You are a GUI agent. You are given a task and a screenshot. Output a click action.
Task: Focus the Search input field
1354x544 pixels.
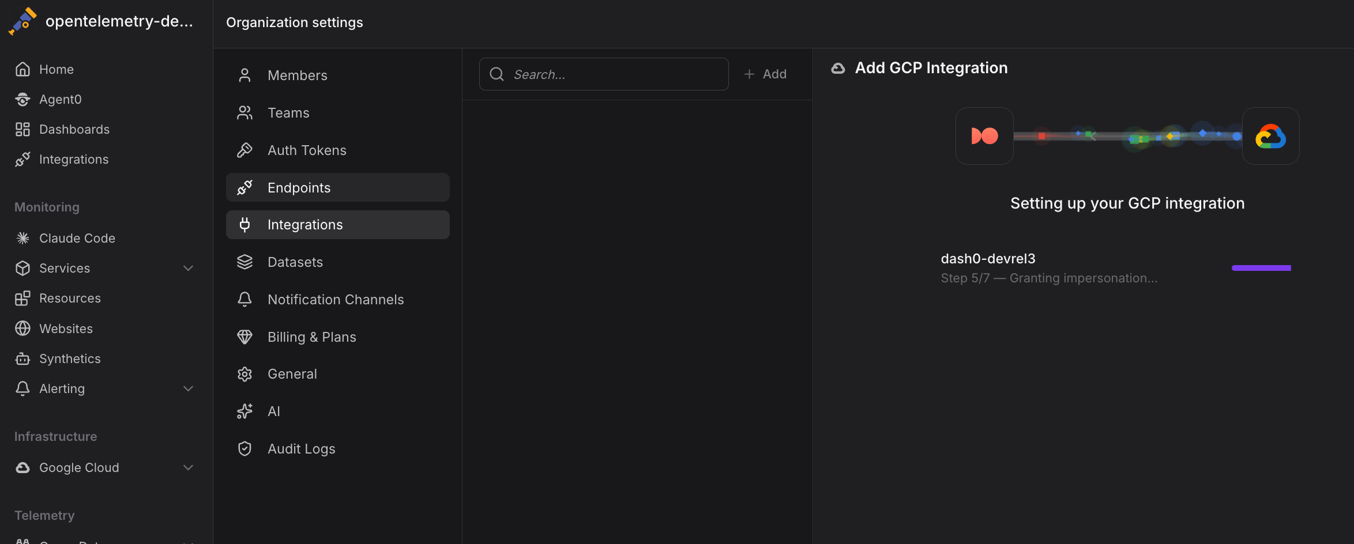pyautogui.click(x=604, y=74)
